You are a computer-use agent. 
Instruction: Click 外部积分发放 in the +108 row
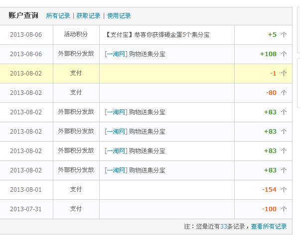pyautogui.click(x=76, y=54)
